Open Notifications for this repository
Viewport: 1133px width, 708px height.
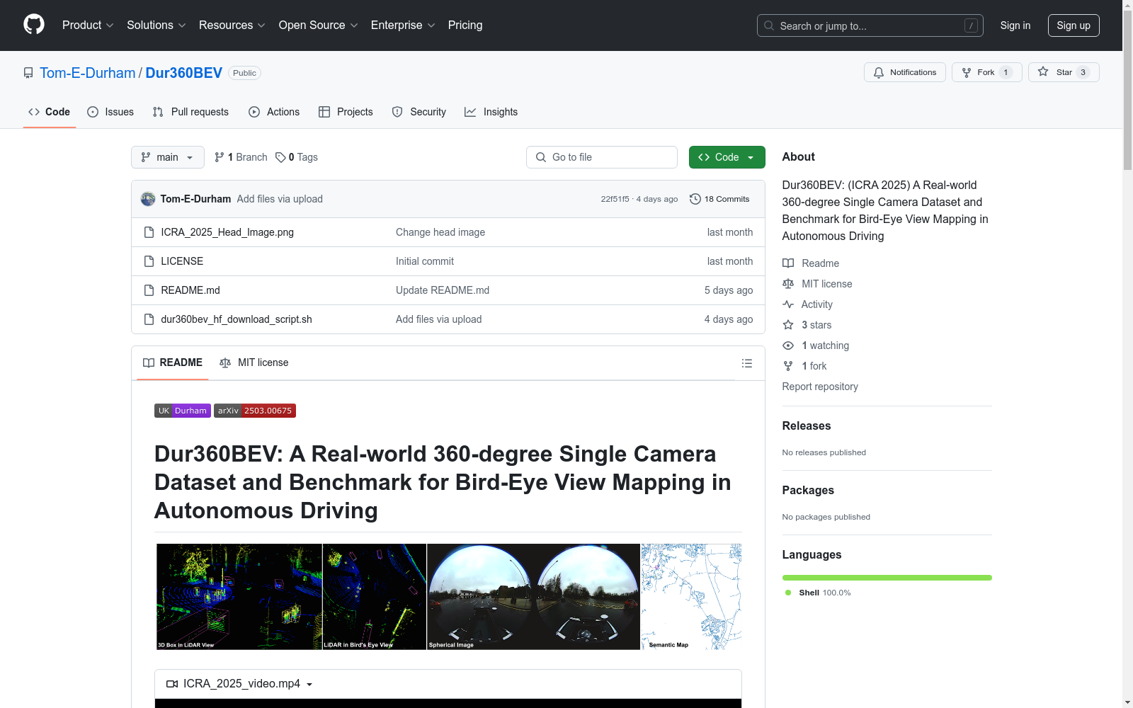coord(905,72)
